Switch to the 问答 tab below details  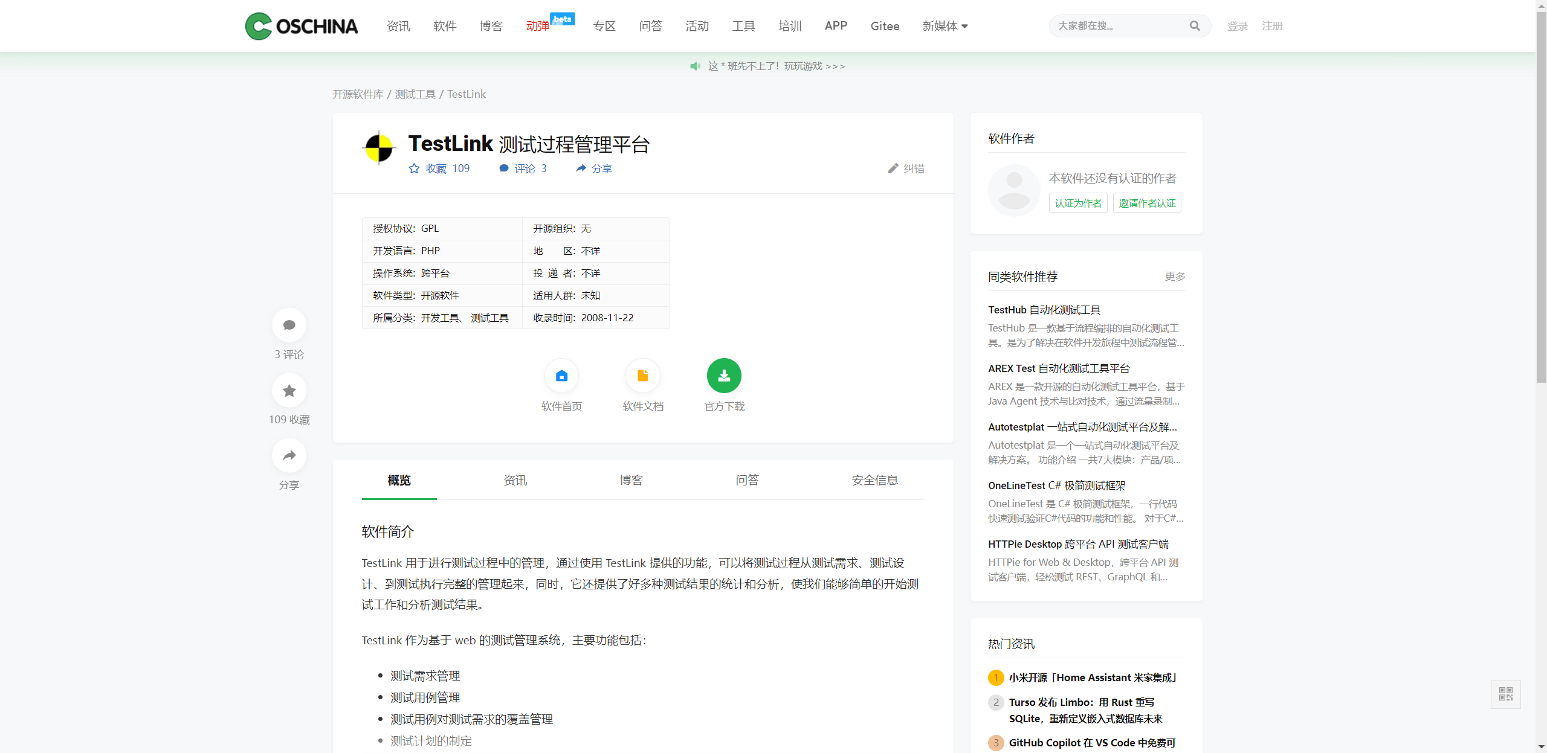click(x=748, y=480)
